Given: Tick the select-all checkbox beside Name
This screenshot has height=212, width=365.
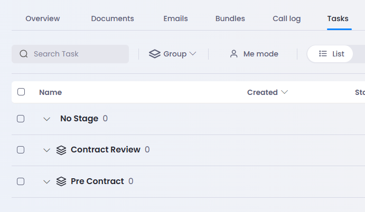Looking at the screenshot, I should (x=21, y=92).
